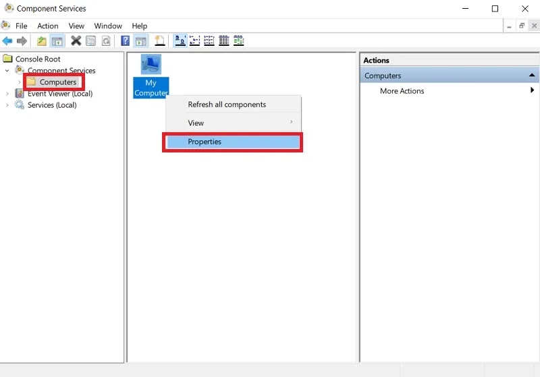Select Services (Local) tree node
The width and height of the screenshot is (540, 377).
(52, 105)
